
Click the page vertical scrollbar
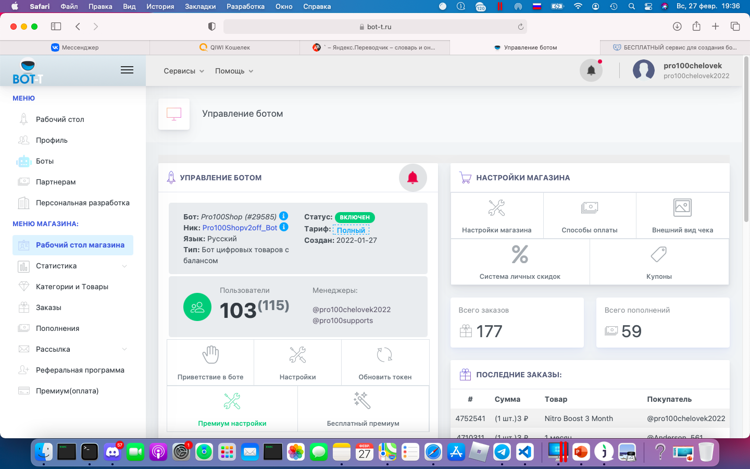click(746, 140)
